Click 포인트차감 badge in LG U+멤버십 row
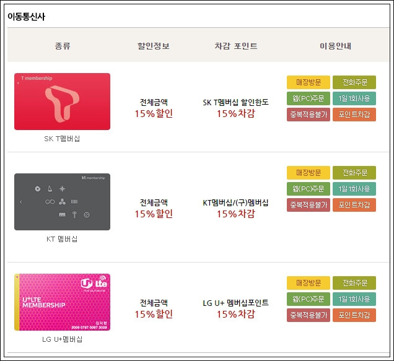394x361 pixels. 354,315
